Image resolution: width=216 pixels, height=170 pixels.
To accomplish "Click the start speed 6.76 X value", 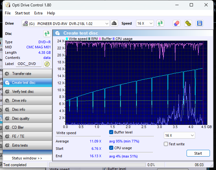I will 96,149.
